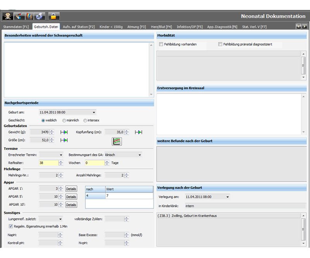Check Fehlbildung vorhanden
Screen dimensions: 310x258
click(161, 44)
